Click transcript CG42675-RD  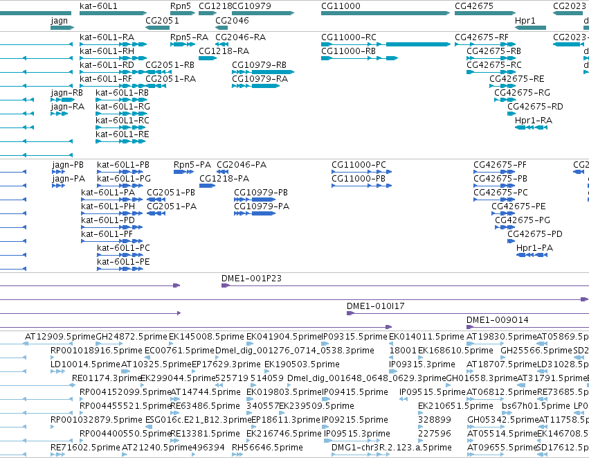pyautogui.click(x=511, y=114)
